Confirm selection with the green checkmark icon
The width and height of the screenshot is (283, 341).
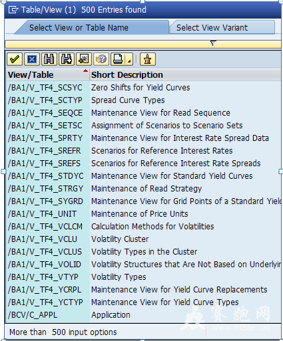[x=15, y=59]
